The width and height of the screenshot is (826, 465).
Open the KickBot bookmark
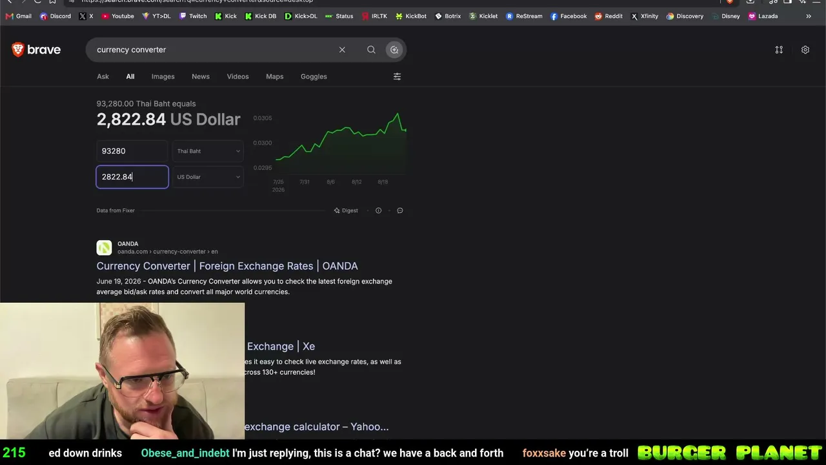tap(411, 16)
